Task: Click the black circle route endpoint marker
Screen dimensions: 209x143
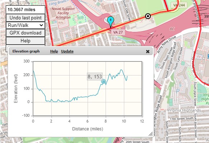Action: pos(148,16)
